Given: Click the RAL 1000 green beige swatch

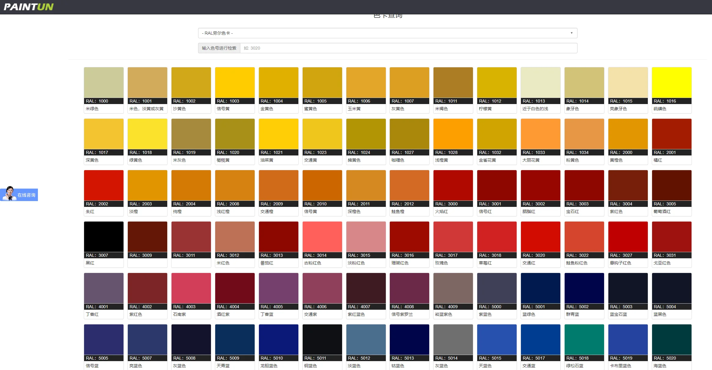Looking at the screenshot, I should pyautogui.click(x=104, y=83).
